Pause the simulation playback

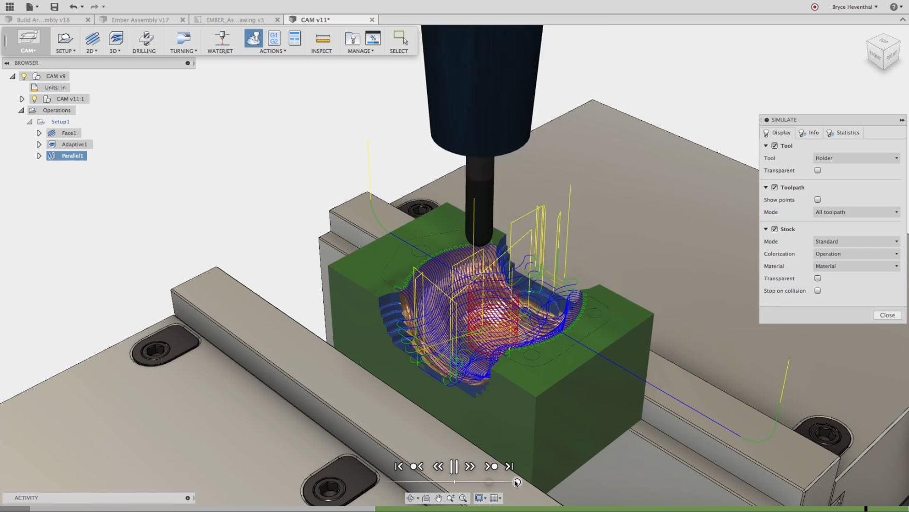click(x=454, y=466)
